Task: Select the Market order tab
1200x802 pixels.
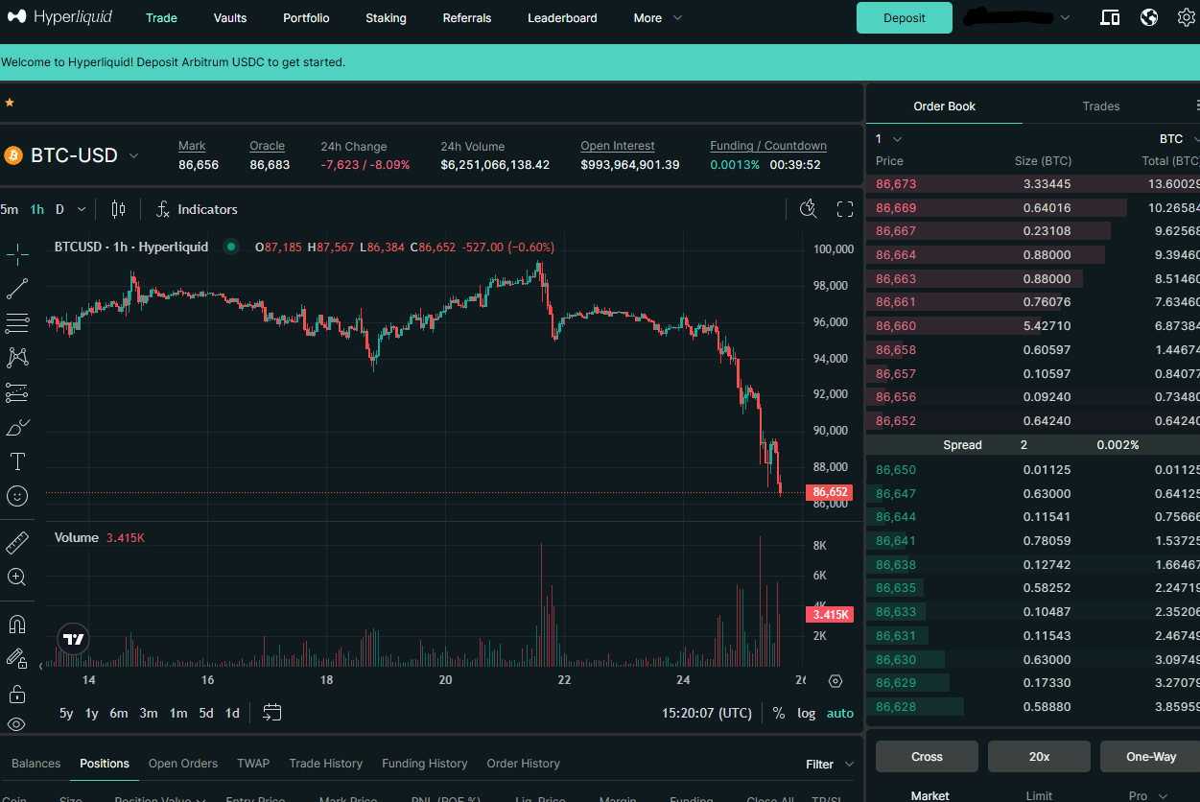Action: (929, 795)
